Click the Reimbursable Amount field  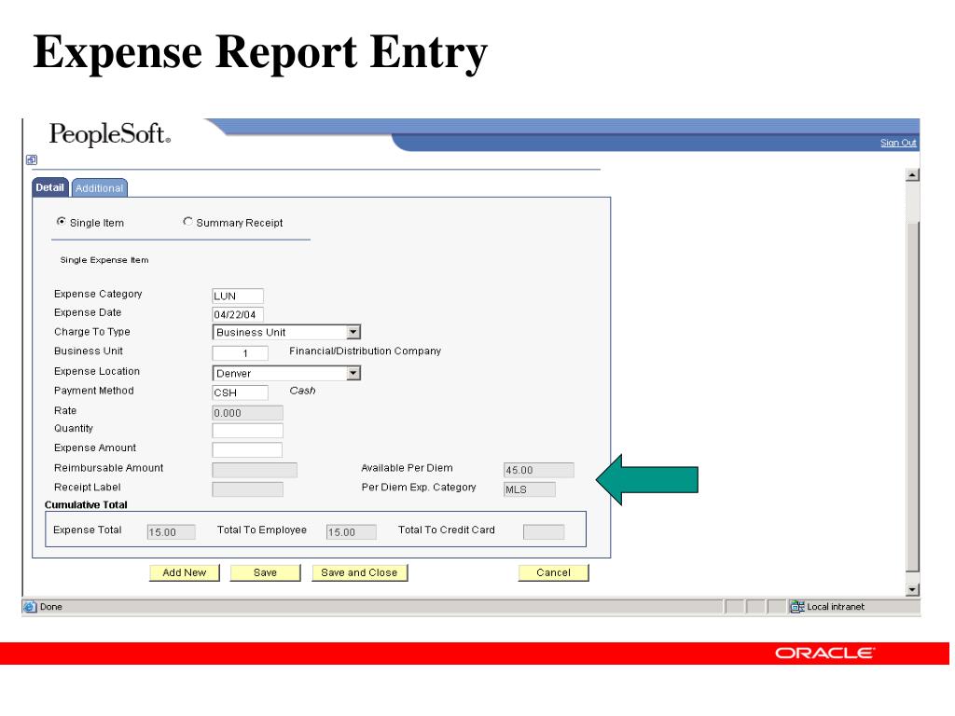pyautogui.click(x=255, y=470)
